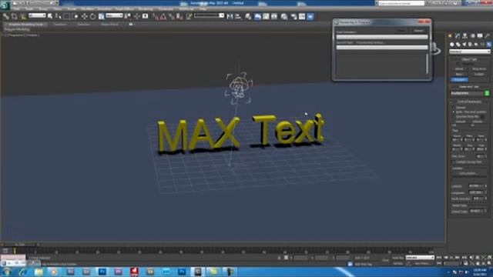The image size is (493, 277).
Task: Select Date, Time and Location radio
Action: (454, 112)
